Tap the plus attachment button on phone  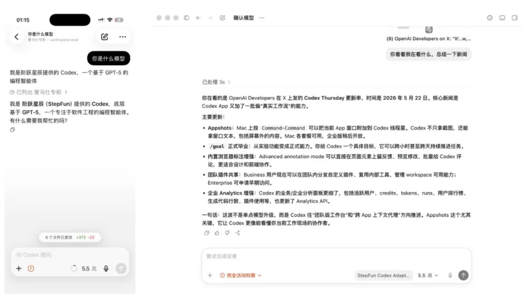click(x=19, y=268)
